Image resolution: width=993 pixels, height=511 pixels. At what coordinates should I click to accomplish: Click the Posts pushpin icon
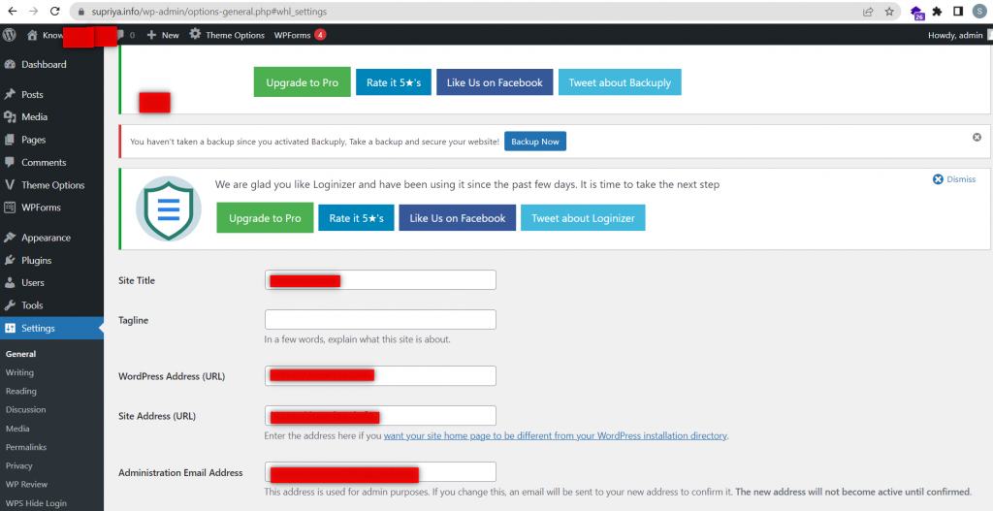[10, 94]
